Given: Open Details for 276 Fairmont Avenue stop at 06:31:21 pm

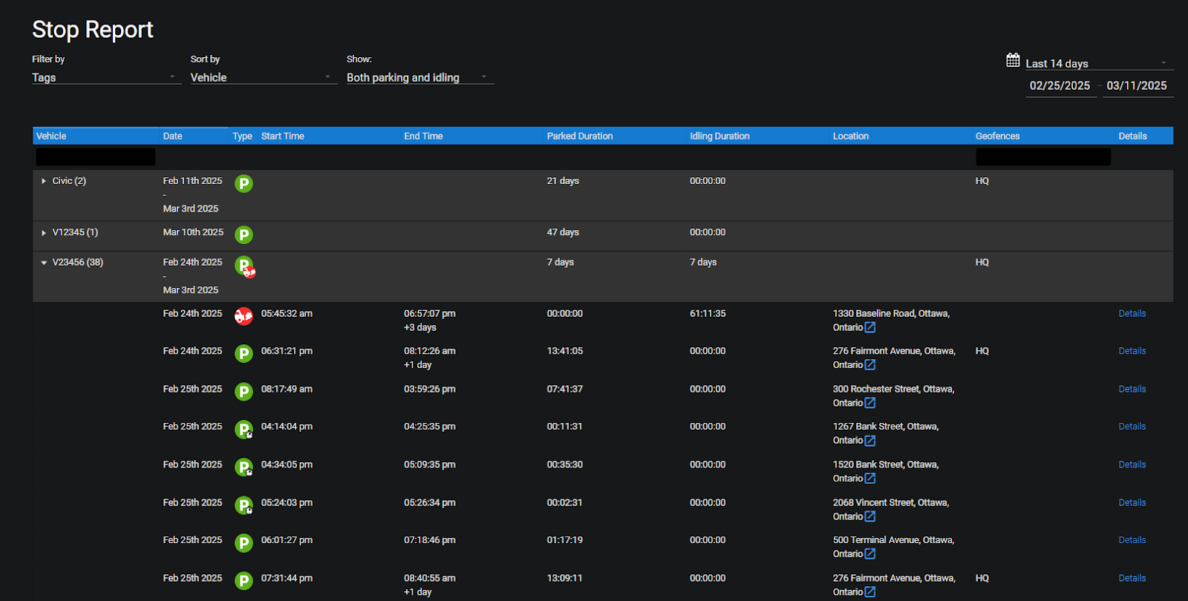Looking at the screenshot, I should [1132, 351].
